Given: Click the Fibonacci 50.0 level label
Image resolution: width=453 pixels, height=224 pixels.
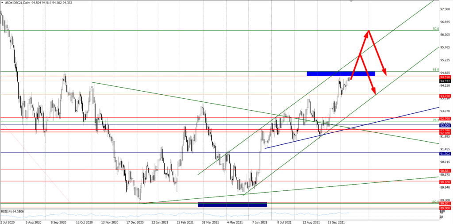Looking at the screenshot, I should (435, 29).
